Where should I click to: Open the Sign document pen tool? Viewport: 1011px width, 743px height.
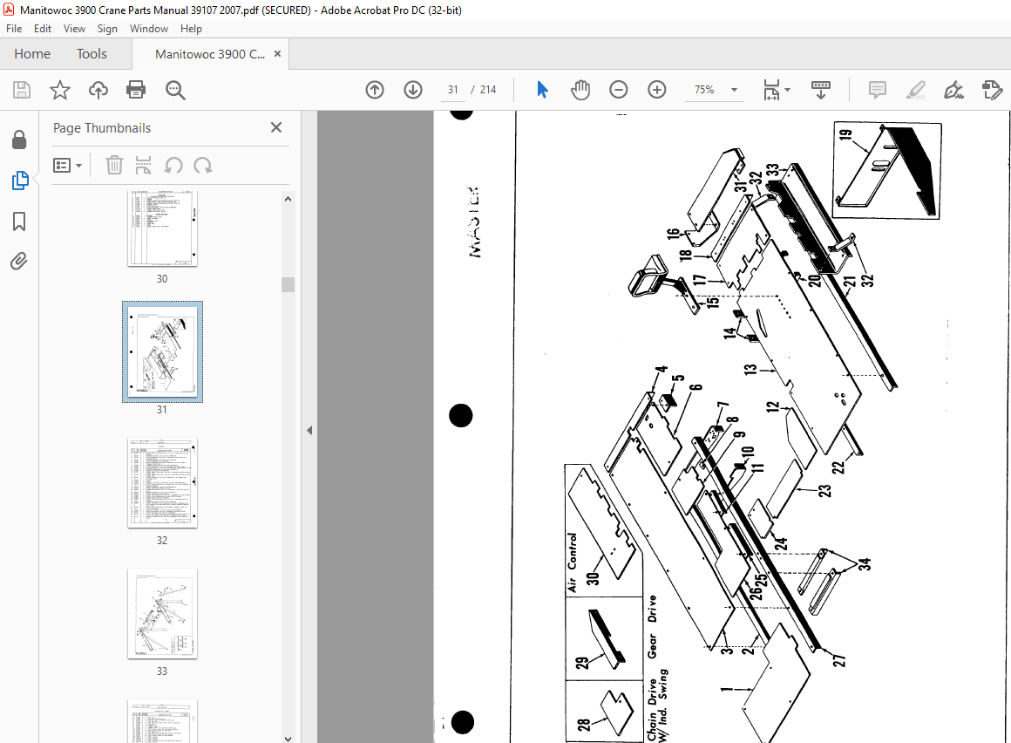(953, 90)
